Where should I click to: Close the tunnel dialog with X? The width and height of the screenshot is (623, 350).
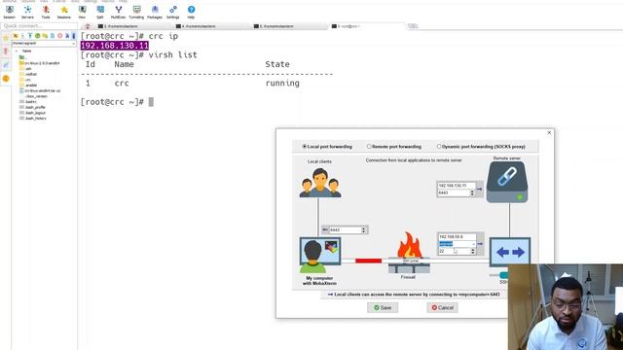point(549,132)
